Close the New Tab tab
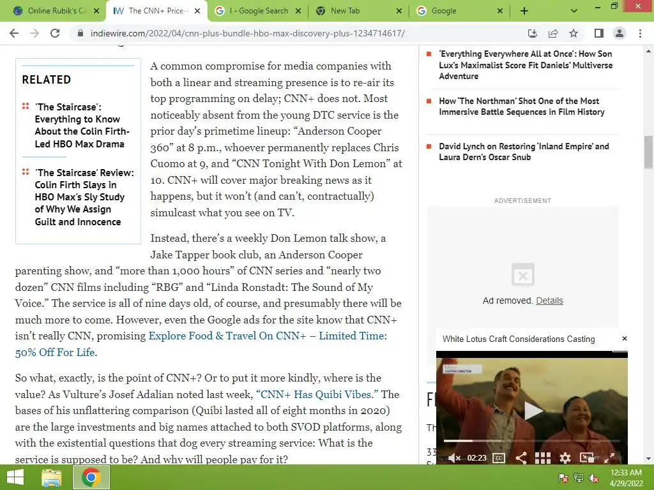The image size is (654, 490). tap(399, 11)
